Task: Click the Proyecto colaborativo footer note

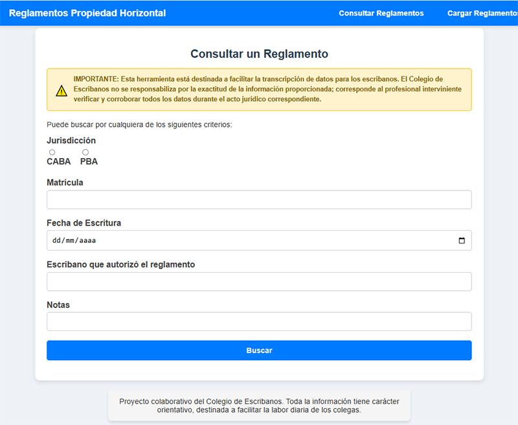Action: (260, 406)
